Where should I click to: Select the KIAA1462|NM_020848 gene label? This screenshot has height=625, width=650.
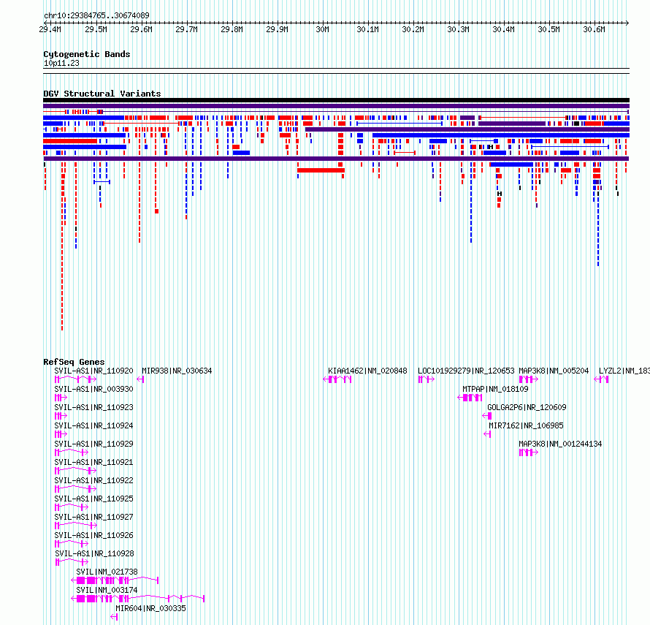367,371
